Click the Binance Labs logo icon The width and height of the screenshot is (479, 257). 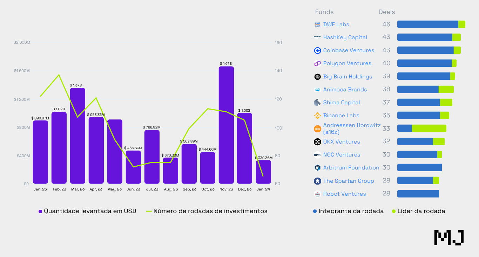317,116
